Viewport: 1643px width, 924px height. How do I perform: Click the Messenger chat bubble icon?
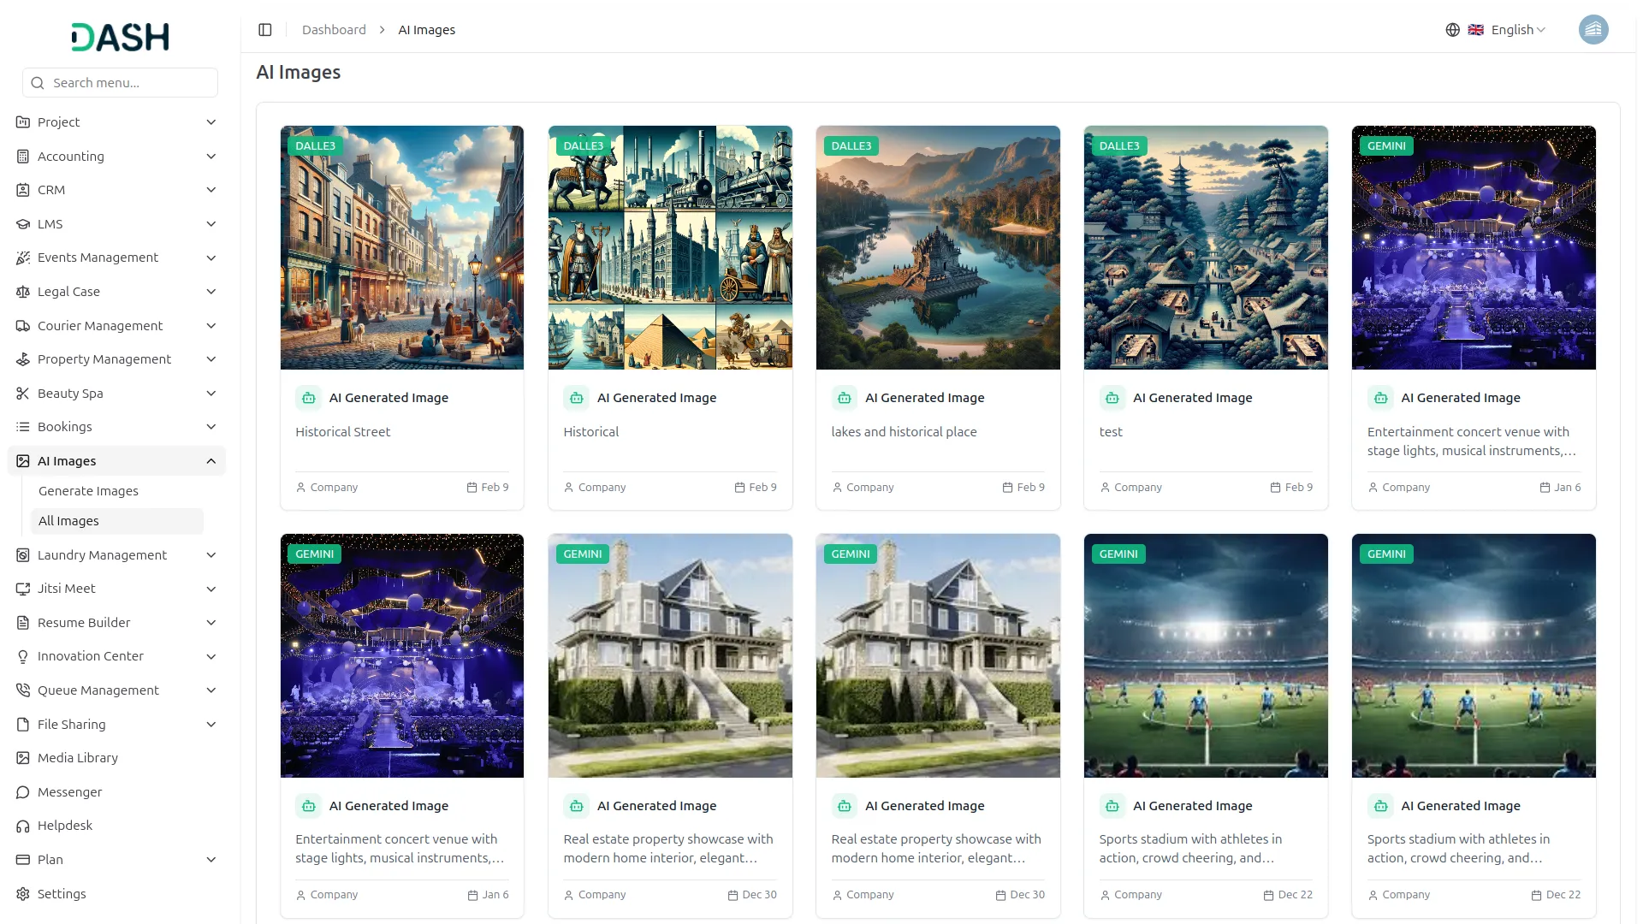pyautogui.click(x=23, y=792)
